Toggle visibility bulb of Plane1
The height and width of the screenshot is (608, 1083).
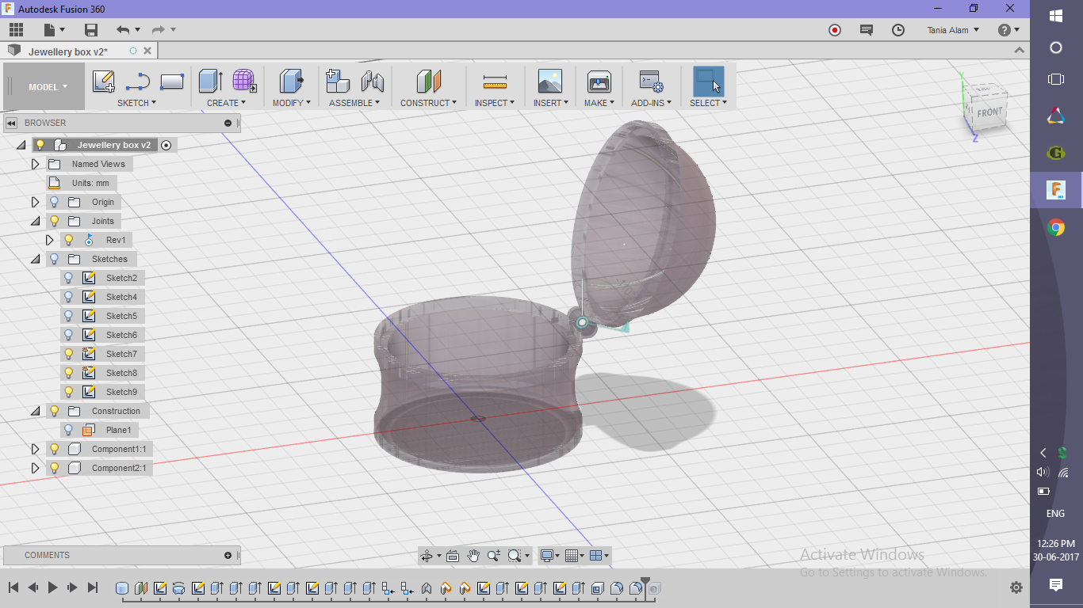coord(69,430)
